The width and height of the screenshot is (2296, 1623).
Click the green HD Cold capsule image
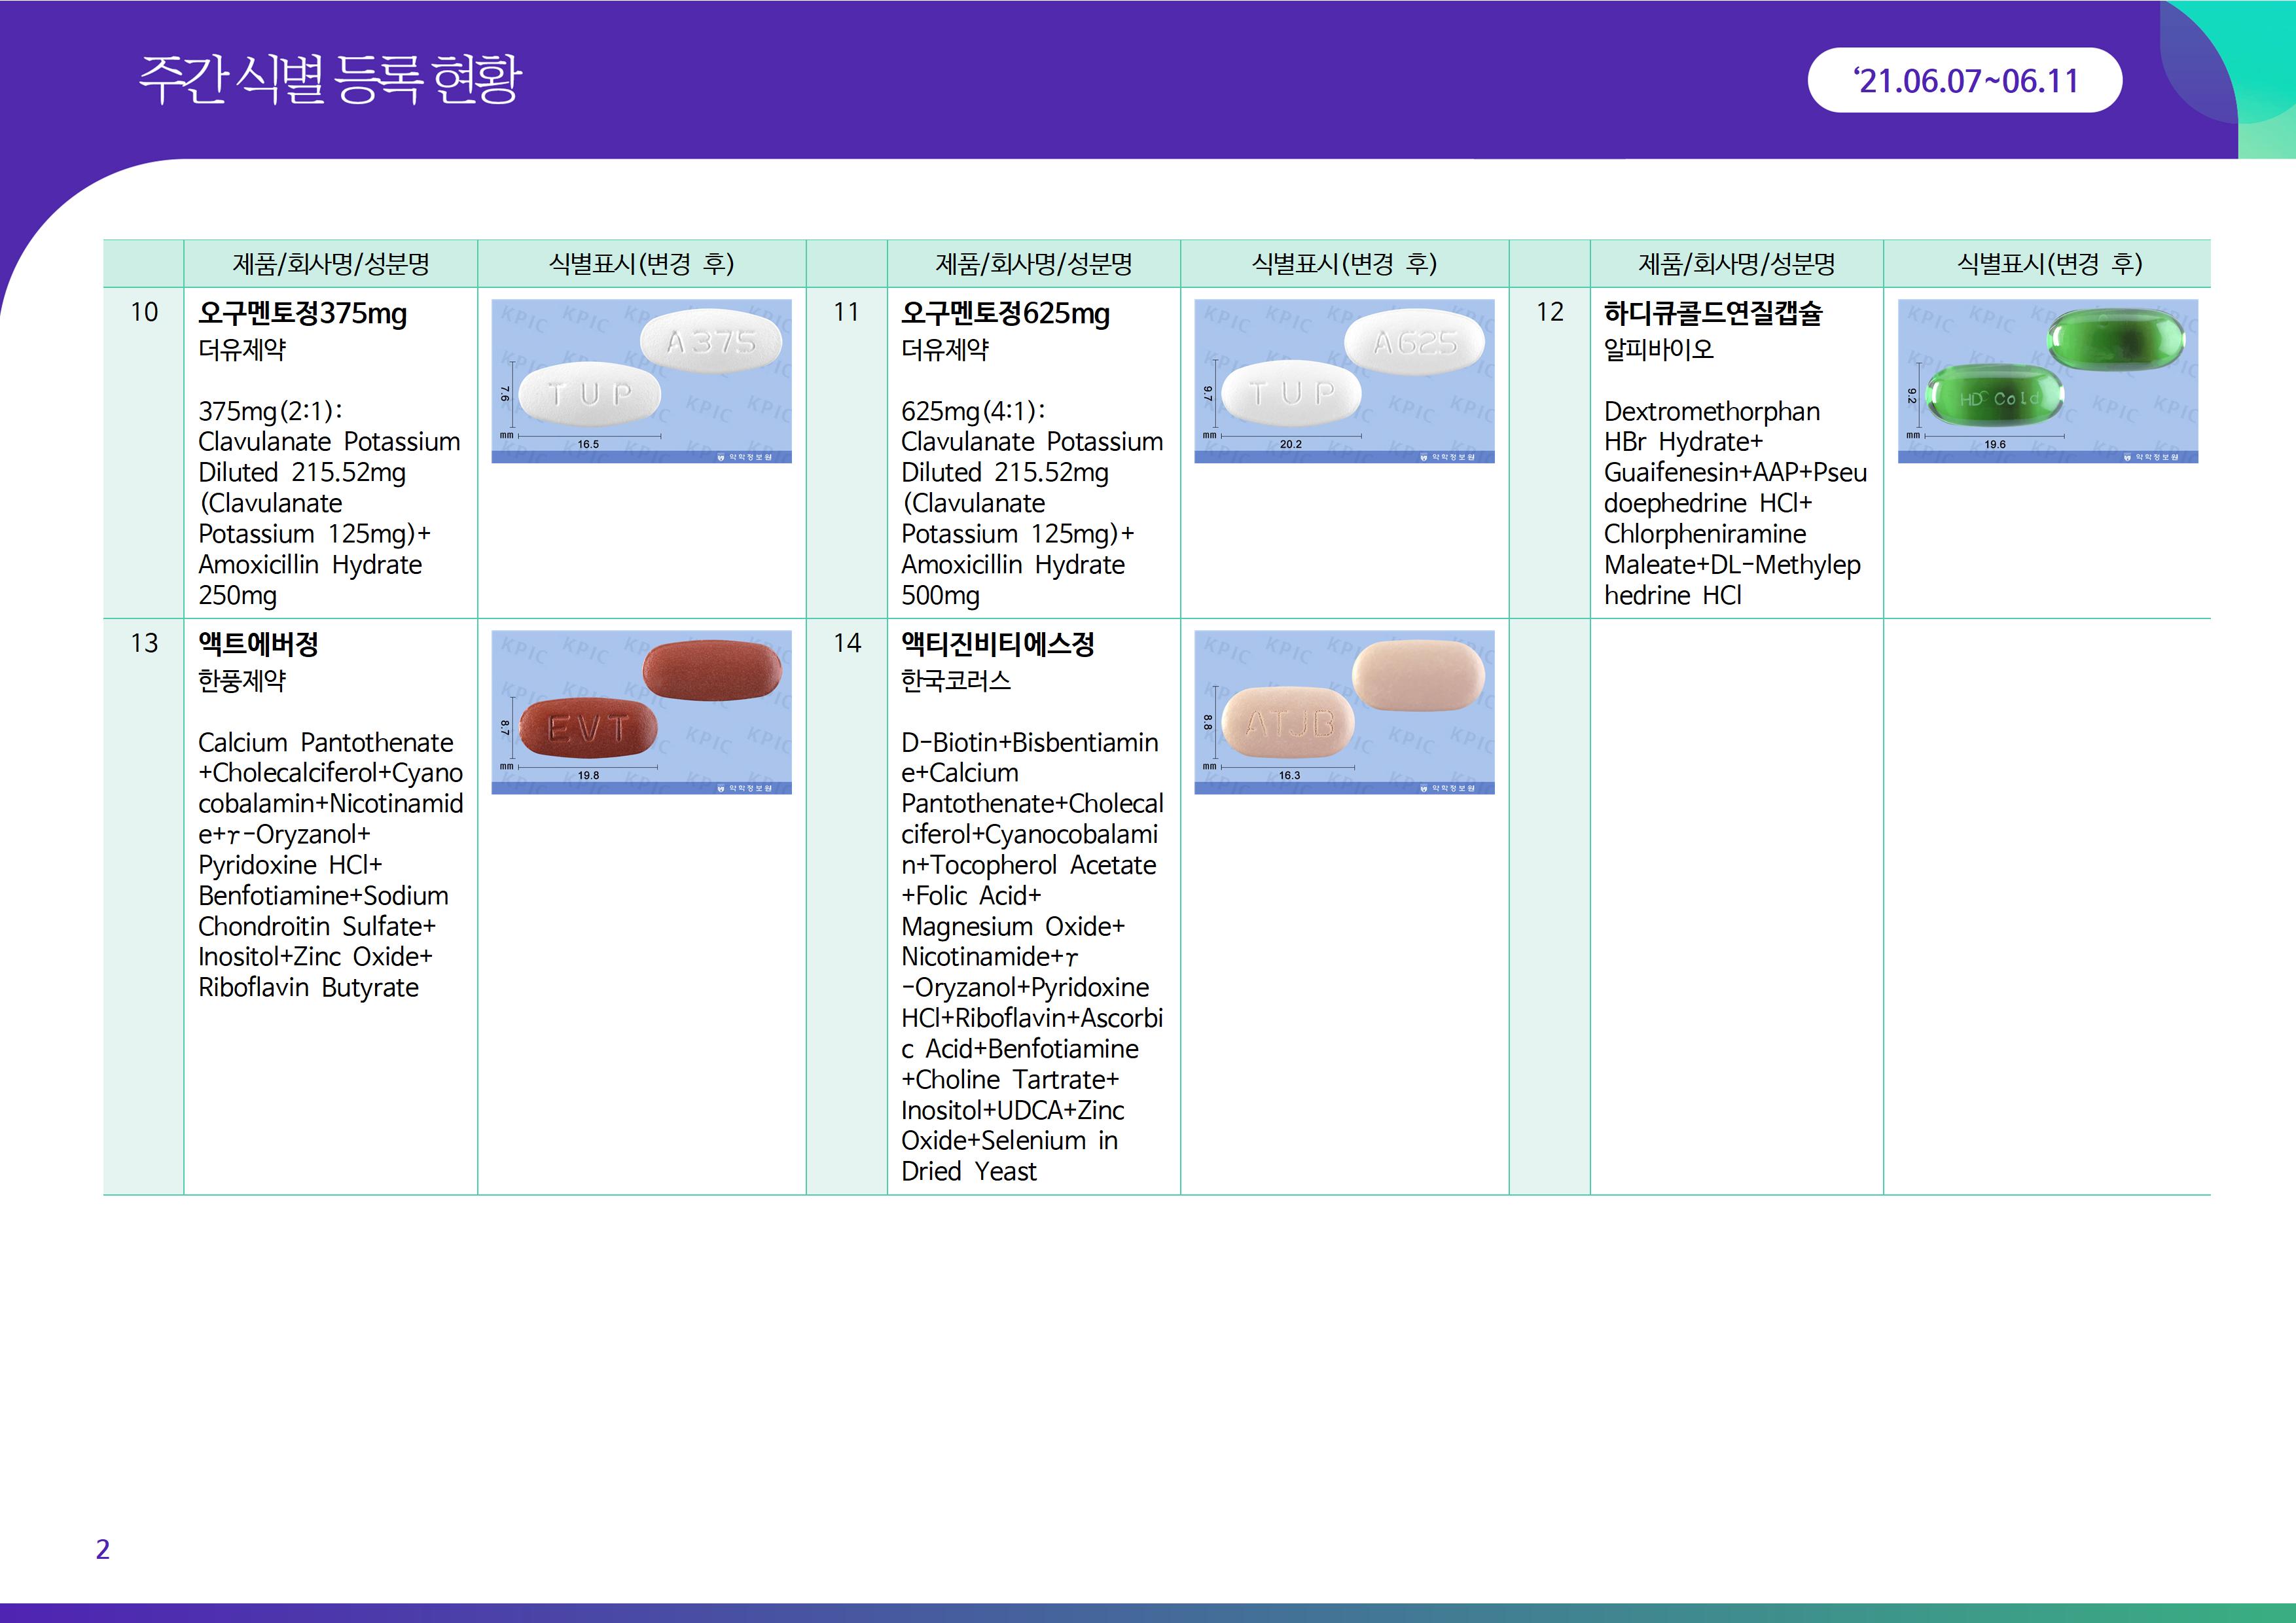[2047, 381]
